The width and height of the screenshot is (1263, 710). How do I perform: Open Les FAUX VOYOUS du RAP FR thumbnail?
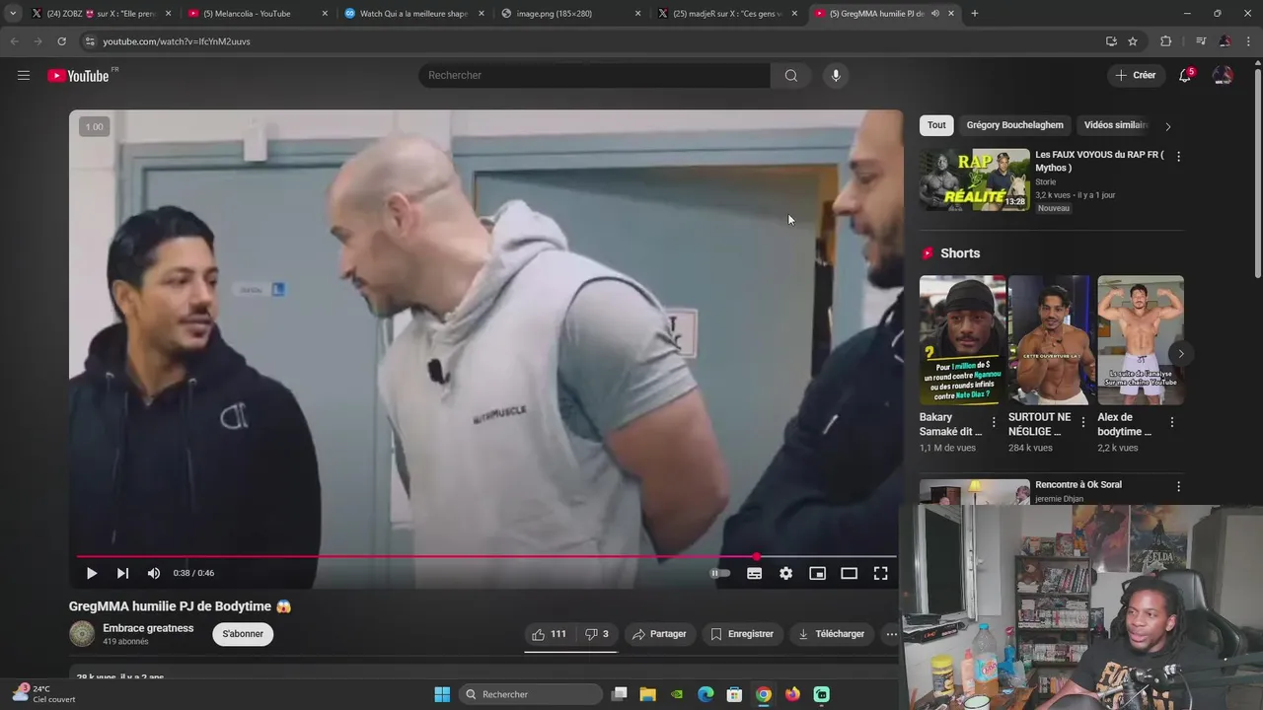(975, 179)
